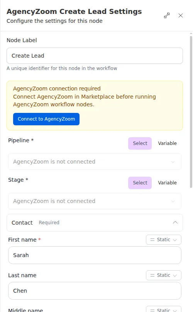Open the Stage dropdown
193x312 pixels.
95,201
